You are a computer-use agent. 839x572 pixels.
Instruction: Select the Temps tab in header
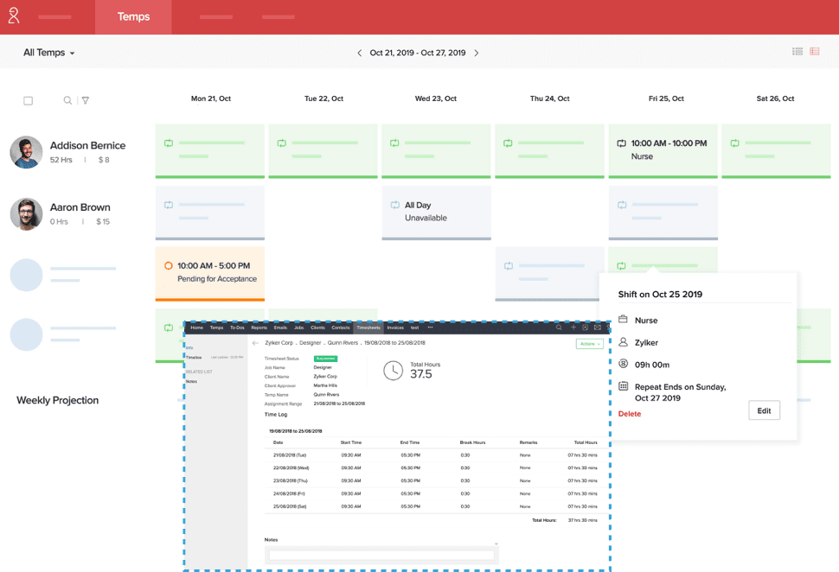click(133, 16)
